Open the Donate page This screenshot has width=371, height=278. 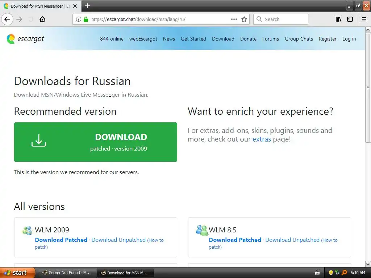[x=248, y=39]
